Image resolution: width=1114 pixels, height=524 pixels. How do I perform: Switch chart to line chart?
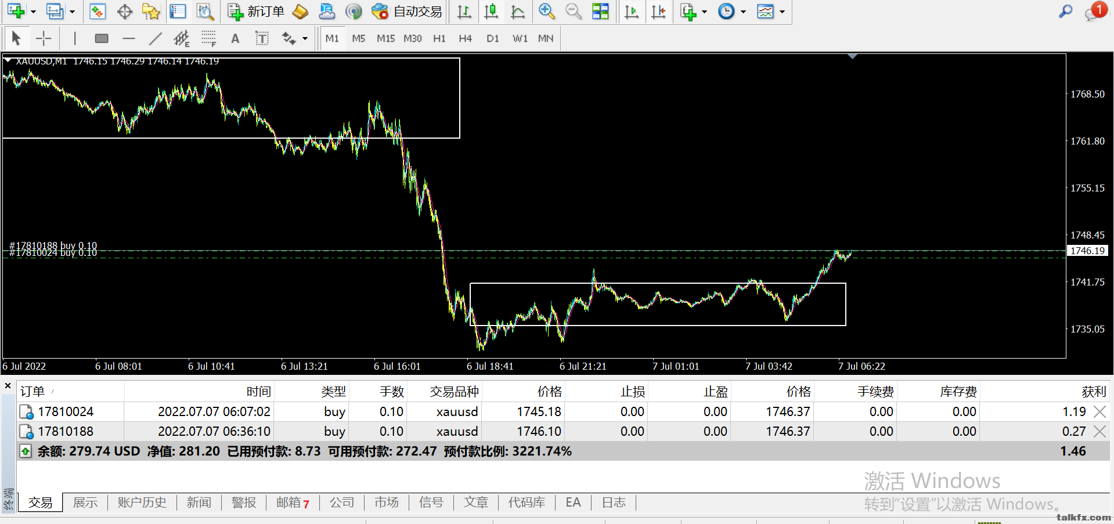(518, 11)
